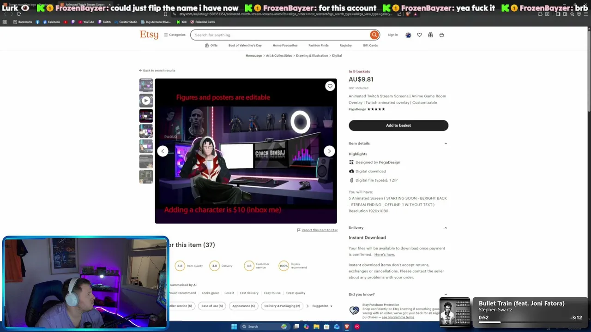
Task: Favourite this listing with heart icon
Action: [x=330, y=86]
